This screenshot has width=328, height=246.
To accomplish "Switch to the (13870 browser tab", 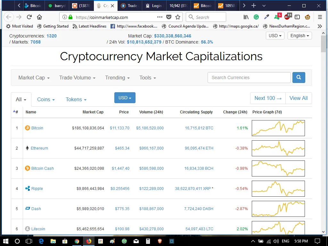I will point(81,6).
